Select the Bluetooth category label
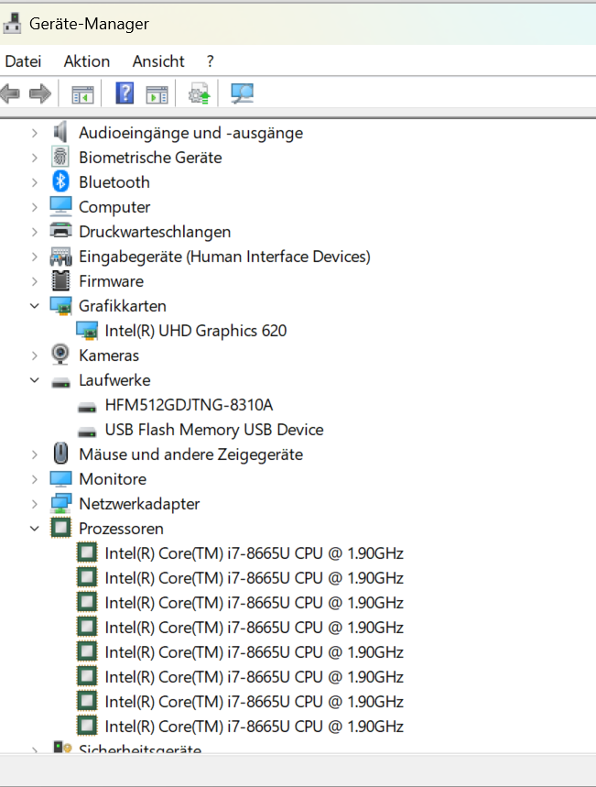The image size is (596, 787). point(114,182)
